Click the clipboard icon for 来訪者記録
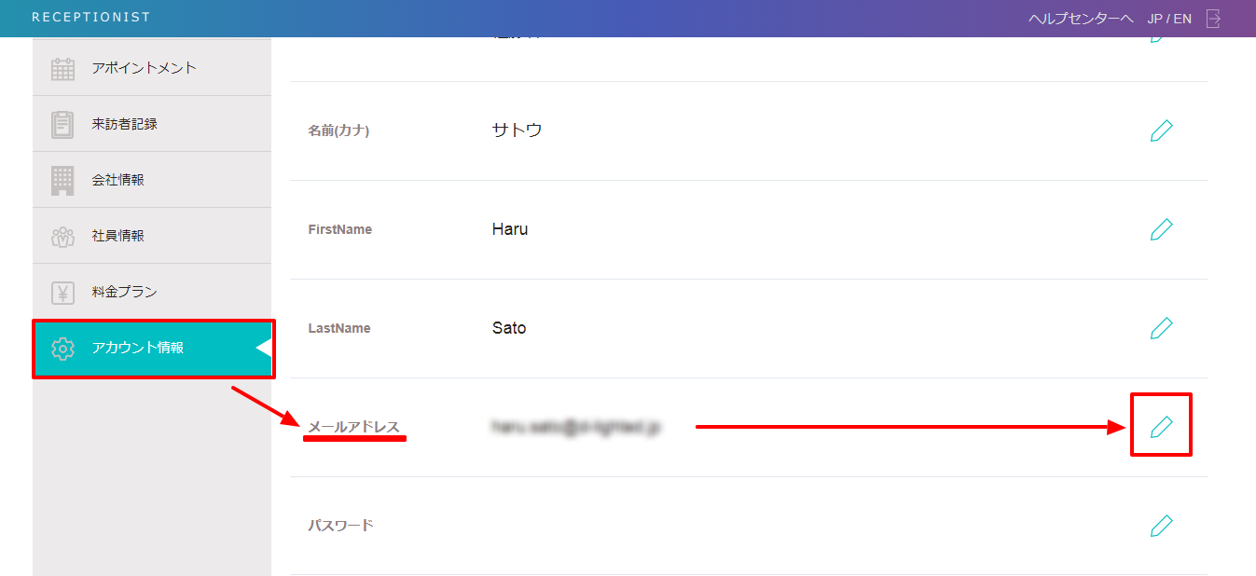This screenshot has height=576, width=1256. coord(62,124)
